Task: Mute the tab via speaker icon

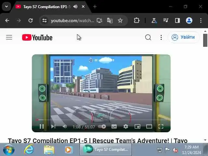Action: [x=75, y=6]
